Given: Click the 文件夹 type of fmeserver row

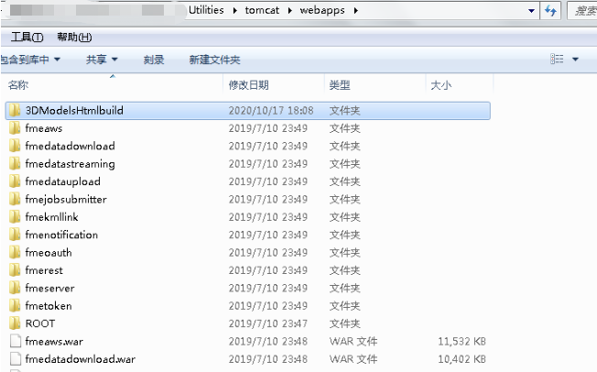Looking at the screenshot, I should coord(344,288).
